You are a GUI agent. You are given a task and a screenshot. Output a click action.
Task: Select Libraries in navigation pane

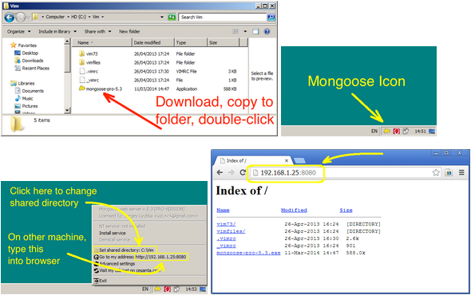[22, 83]
